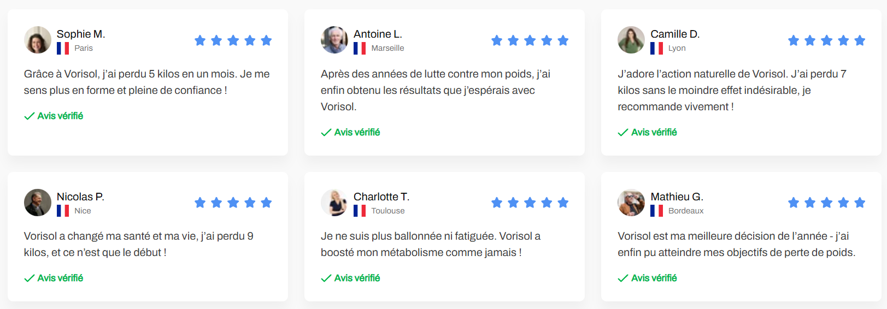Click the Bordeaux location label
The image size is (887, 309).
click(686, 211)
